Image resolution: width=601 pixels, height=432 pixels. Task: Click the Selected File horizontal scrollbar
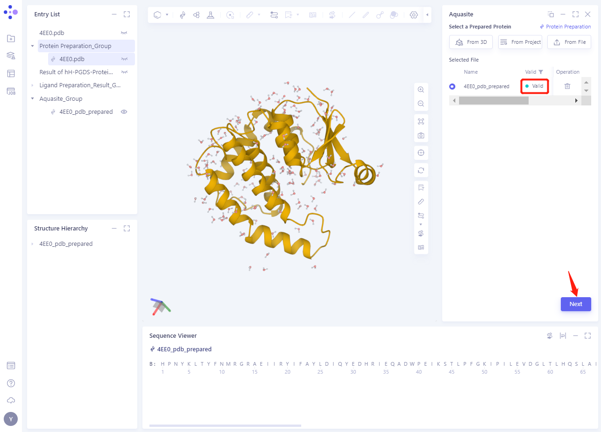[493, 100]
